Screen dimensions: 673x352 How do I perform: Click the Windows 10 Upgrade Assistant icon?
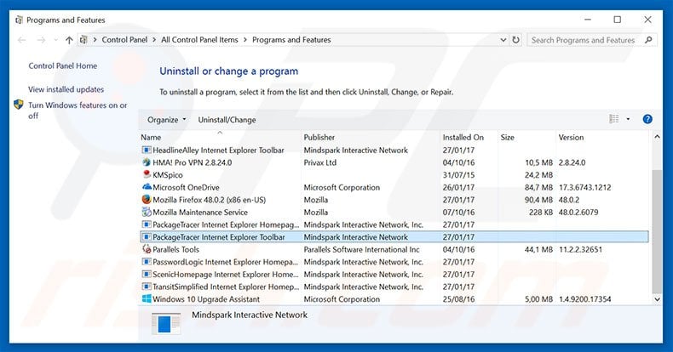point(147,299)
